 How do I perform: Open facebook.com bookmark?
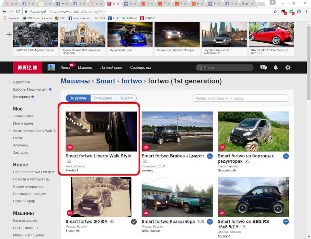tap(80, 18)
